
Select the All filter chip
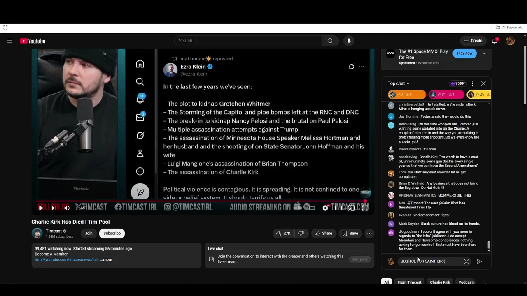tap(386, 282)
